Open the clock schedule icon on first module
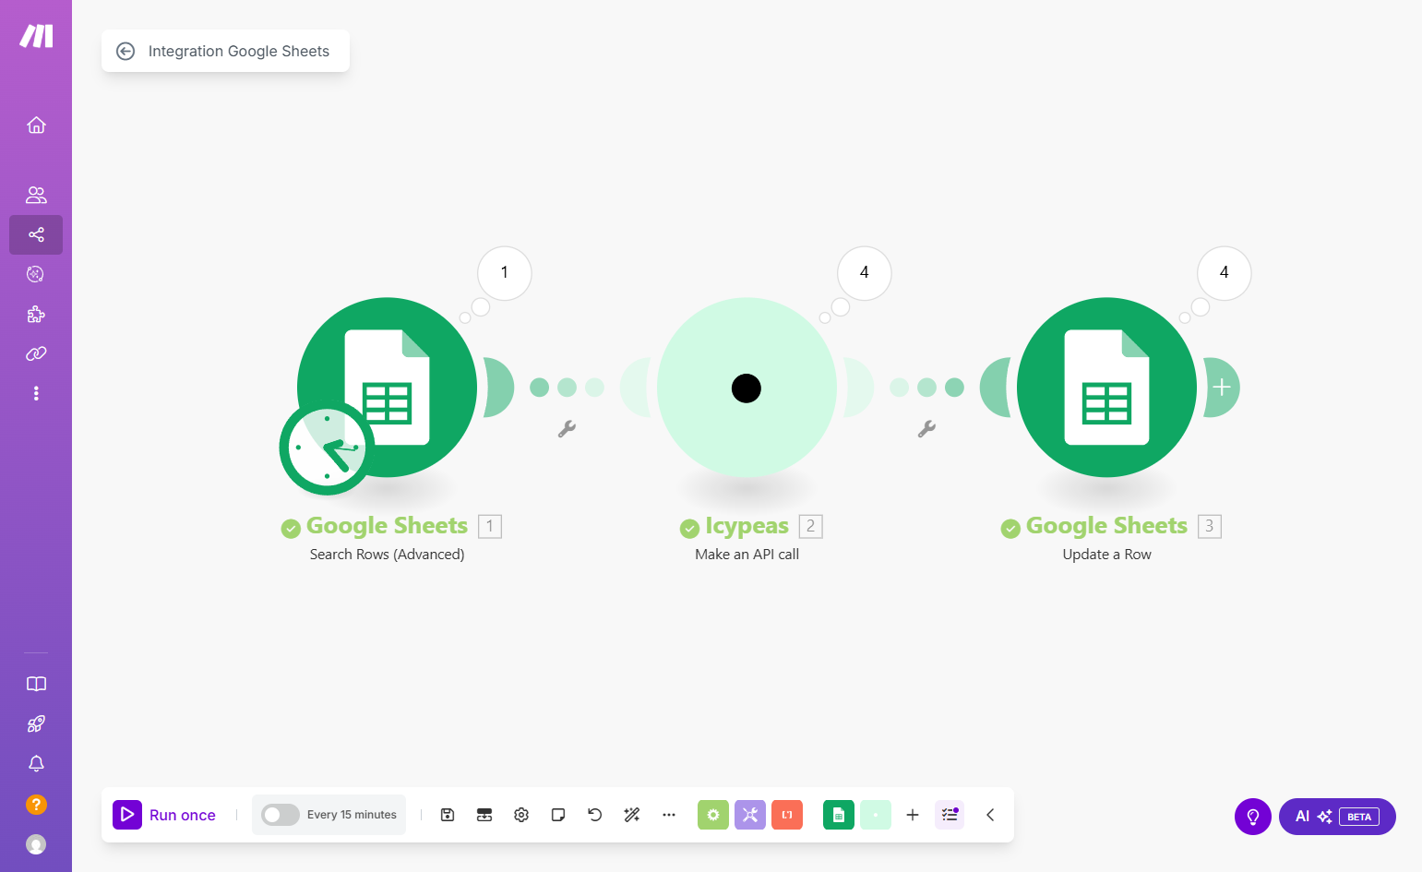 pos(327,448)
